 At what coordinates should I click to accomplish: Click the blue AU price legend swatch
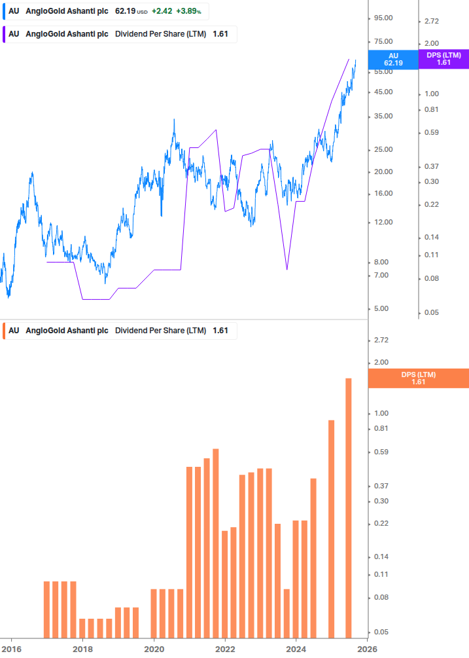(x=4, y=11)
